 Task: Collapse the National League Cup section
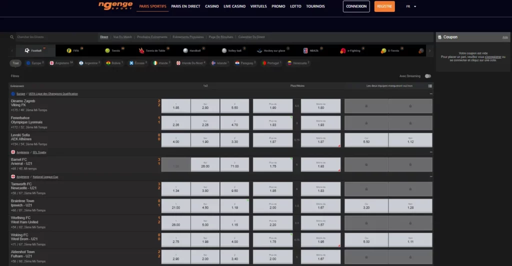click(x=431, y=176)
